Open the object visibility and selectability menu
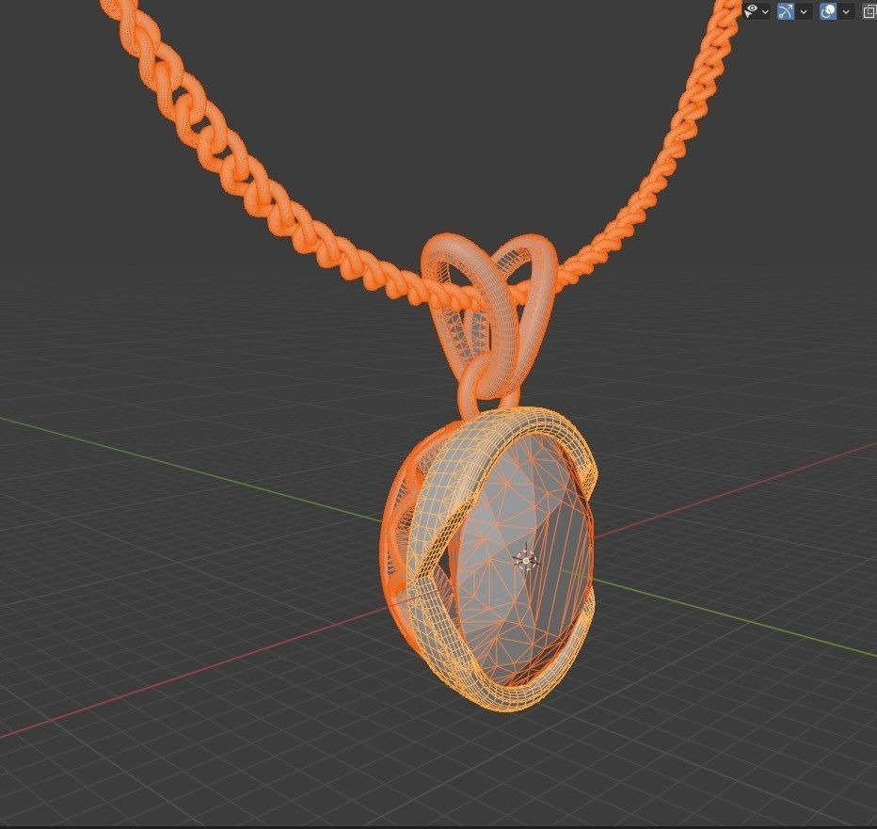This screenshot has height=829, width=877. coord(751,10)
